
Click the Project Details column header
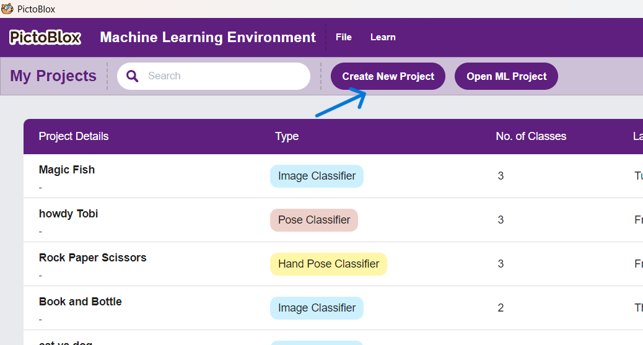pyautogui.click(x=73, y=136)
